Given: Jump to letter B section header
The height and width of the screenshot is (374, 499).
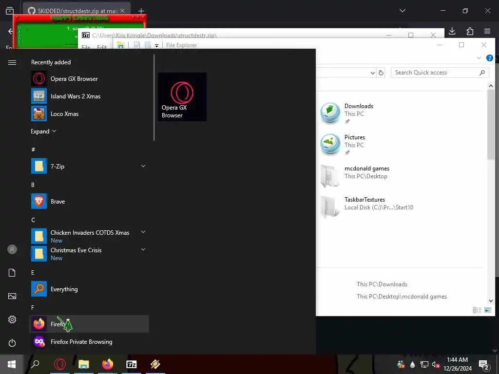Looking at the screenshot, I should [33, 185].
